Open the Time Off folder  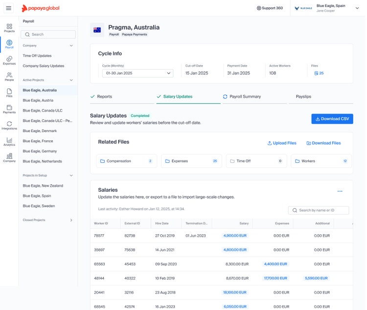(256, 161)
